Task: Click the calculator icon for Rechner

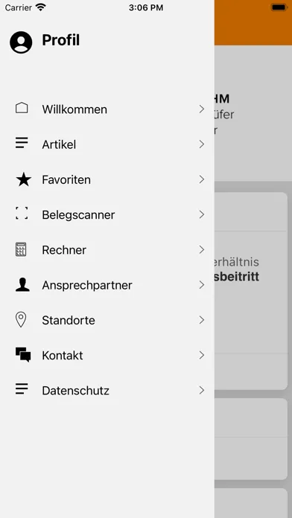Action: point(21,249)
